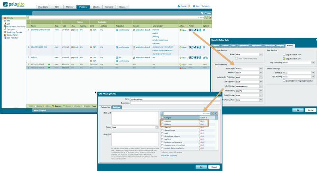Click options log icon in allow-files-good-sites row
The height and width of the screenshot is (171, 317).
coord(204,47)
